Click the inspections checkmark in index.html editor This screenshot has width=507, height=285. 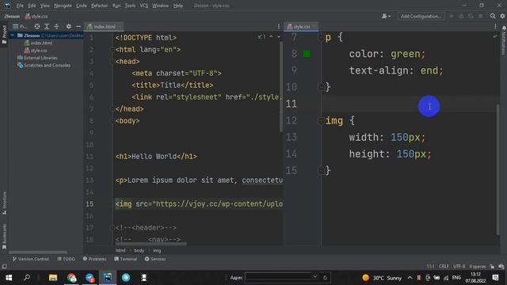pos(261,36)
